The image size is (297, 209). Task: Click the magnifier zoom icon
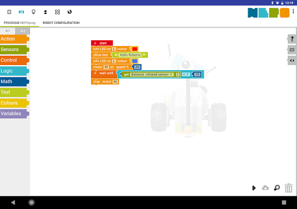(x=277, y=188)
